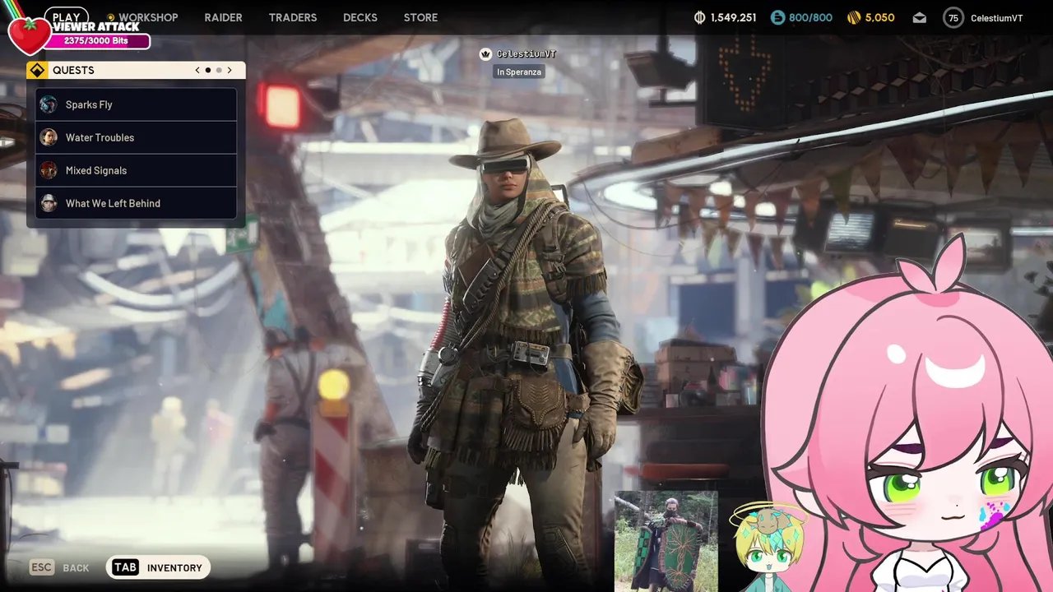Click the Viewer Attack tomato heart icon
The image size is (1053, 592).
[x=29, y=35]
